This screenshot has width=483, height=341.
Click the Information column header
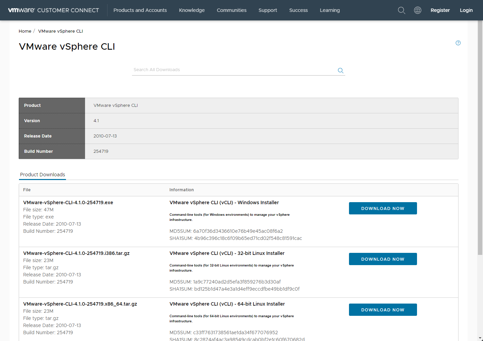[182, 190]
